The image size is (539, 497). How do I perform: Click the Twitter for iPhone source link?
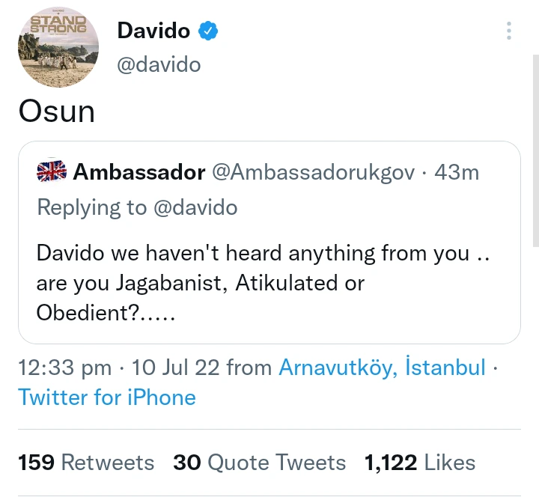[107, 397]
